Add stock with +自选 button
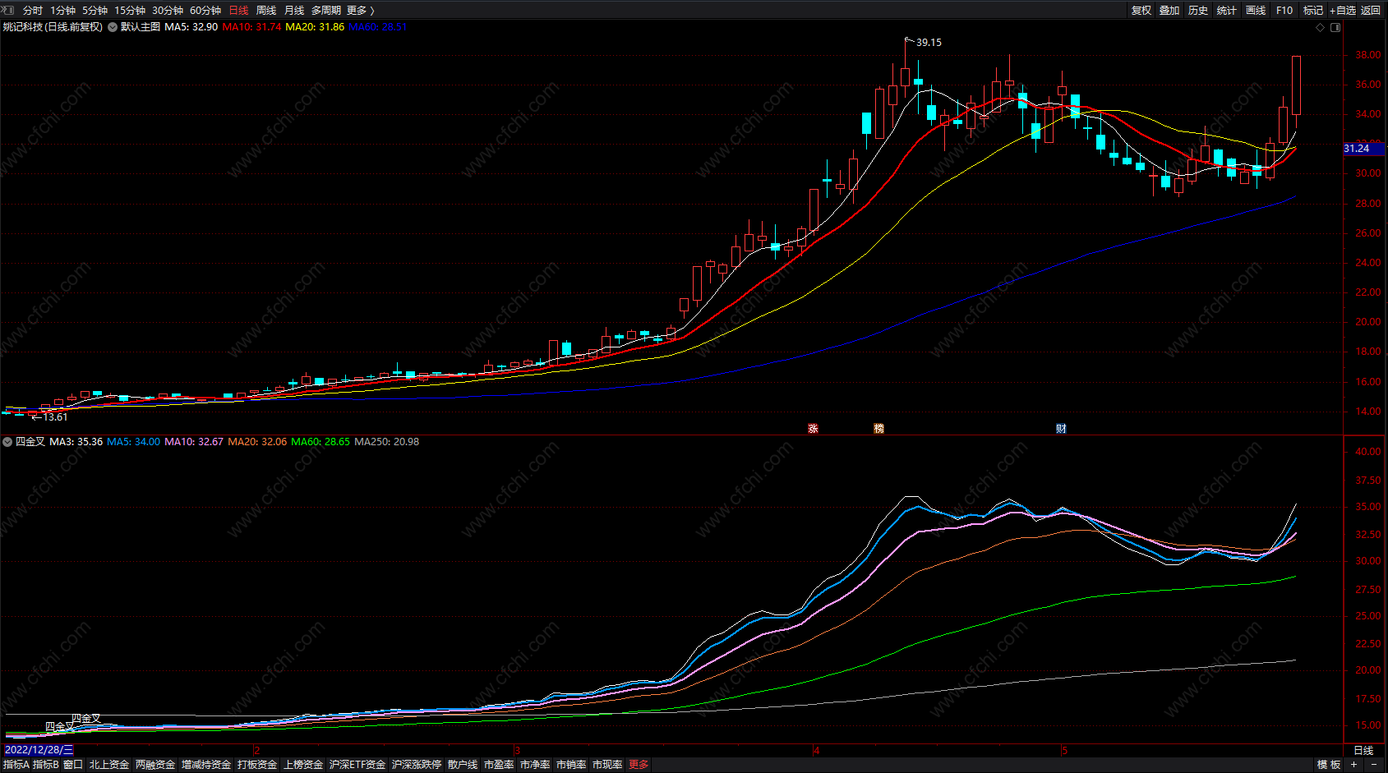1388x773 pixels. click(1343, 11)
